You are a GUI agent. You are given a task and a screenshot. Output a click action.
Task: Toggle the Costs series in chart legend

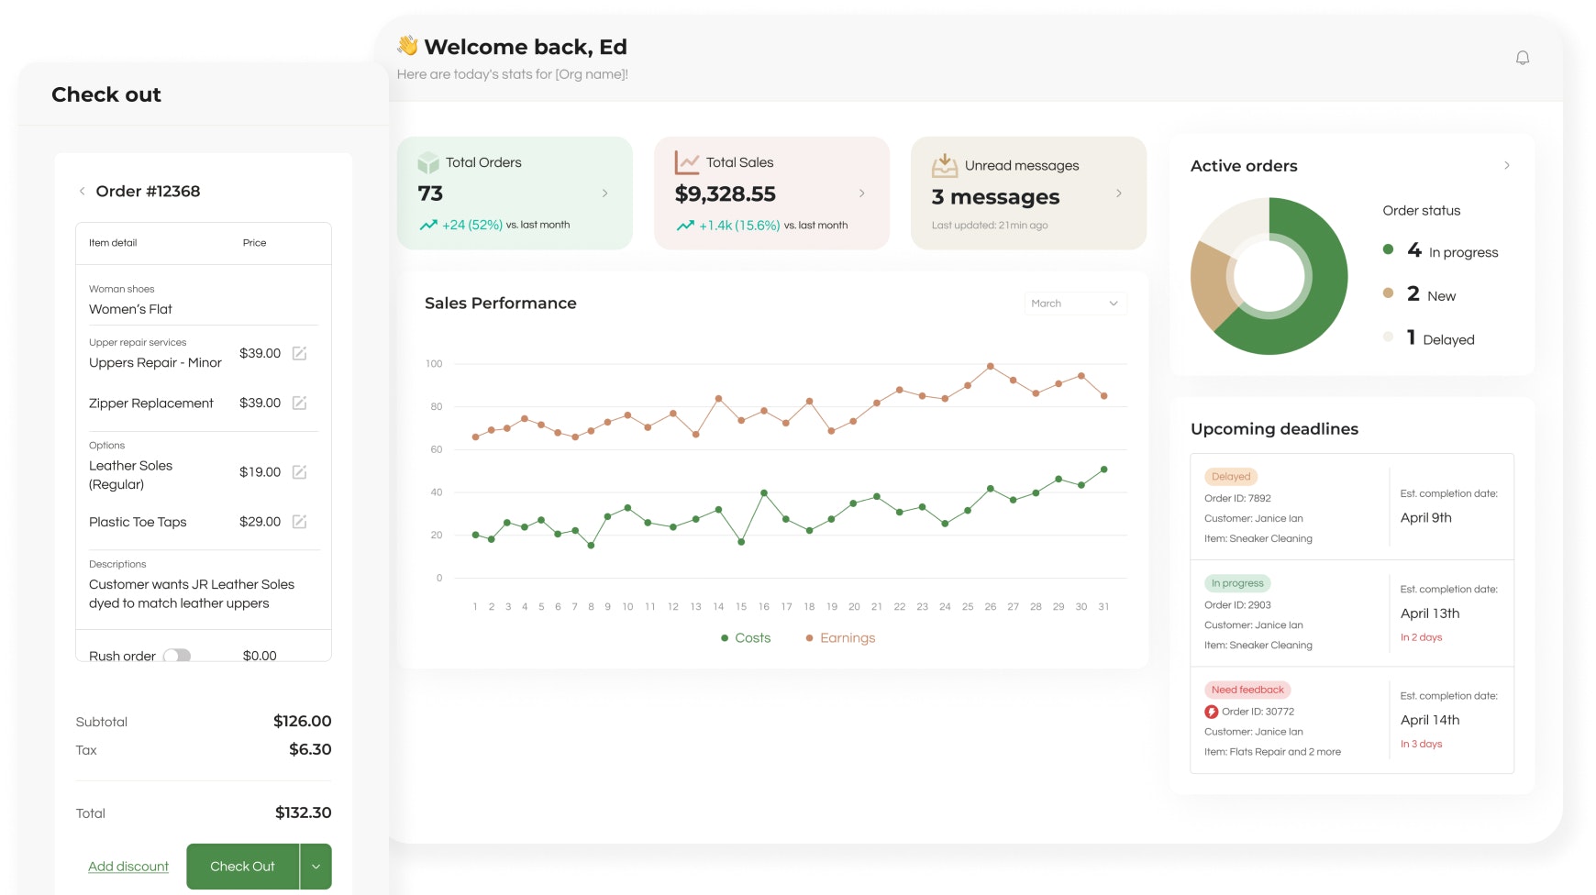(746, 638)
